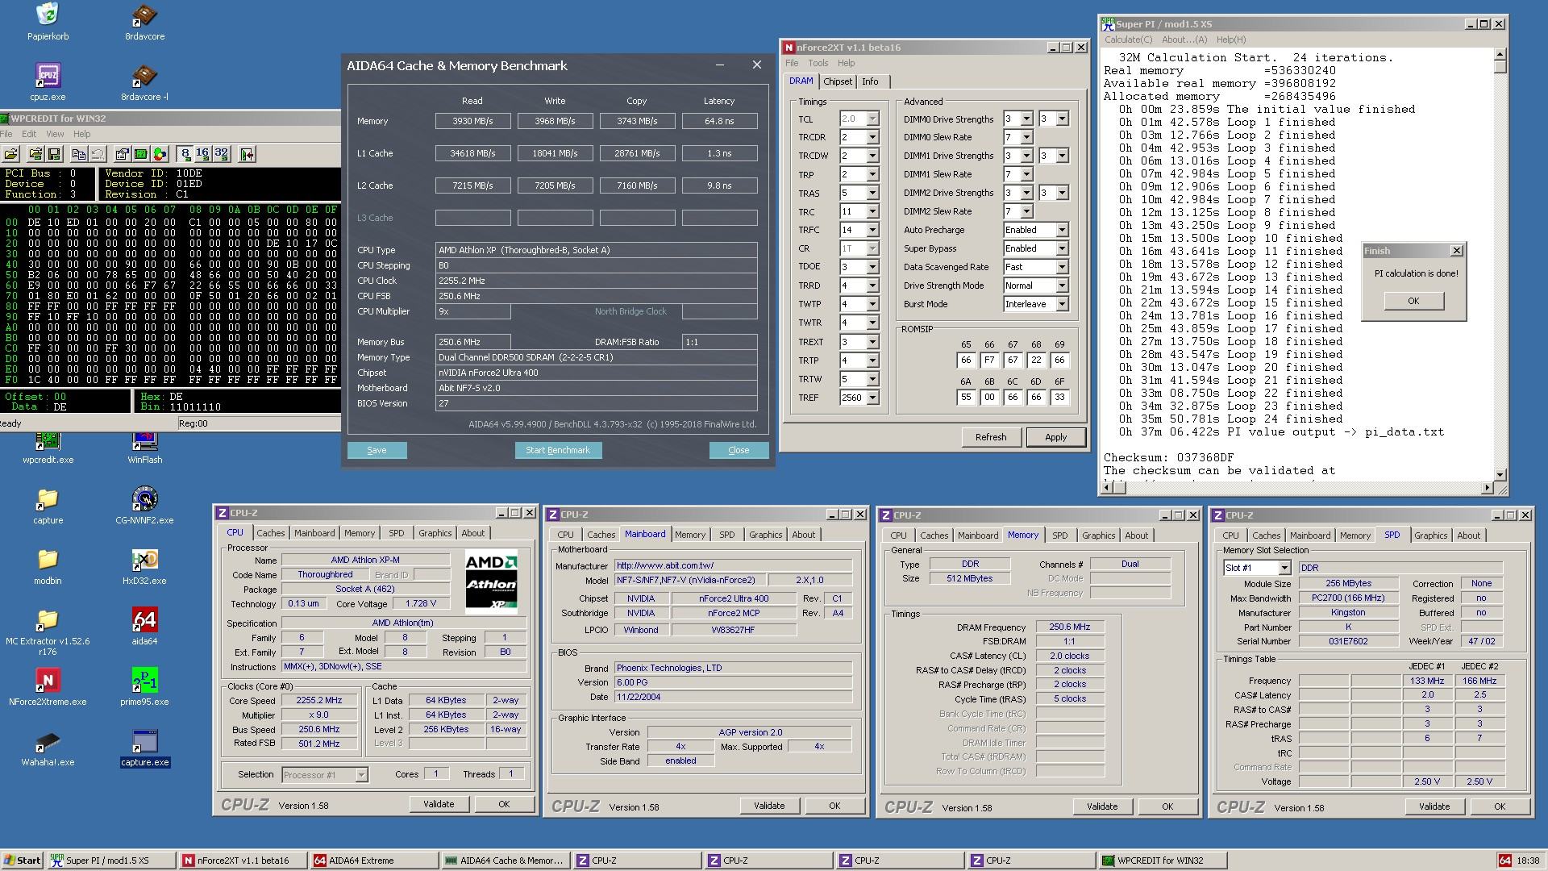Click the Start Benchmark button
Viewport: 1548px width, 871px height.
click(x=558, y=450)
